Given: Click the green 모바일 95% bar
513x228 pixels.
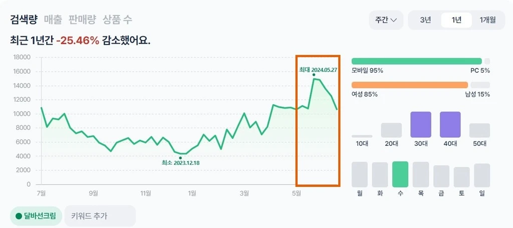Looking at the screenshot, I should [x=416, y=61].
